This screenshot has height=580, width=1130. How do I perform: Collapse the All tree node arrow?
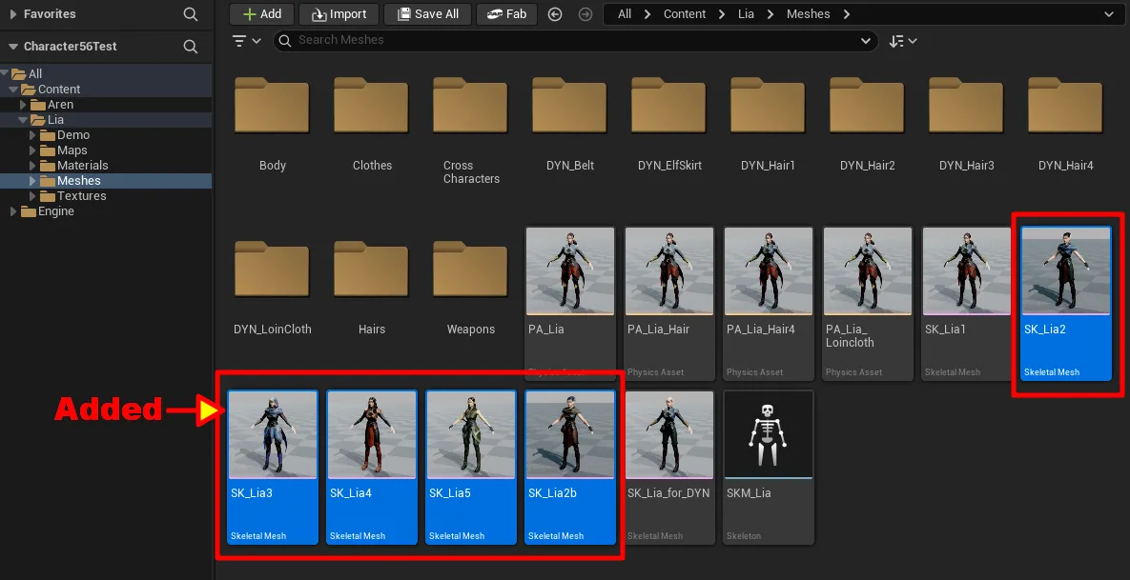5,73
